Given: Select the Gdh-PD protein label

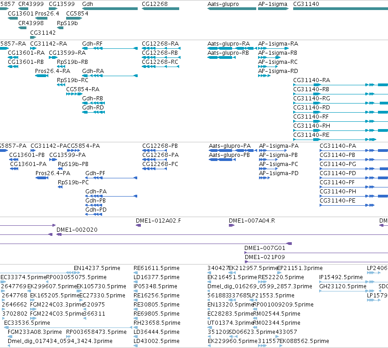Looking at the screenshot, I should 96,210.
